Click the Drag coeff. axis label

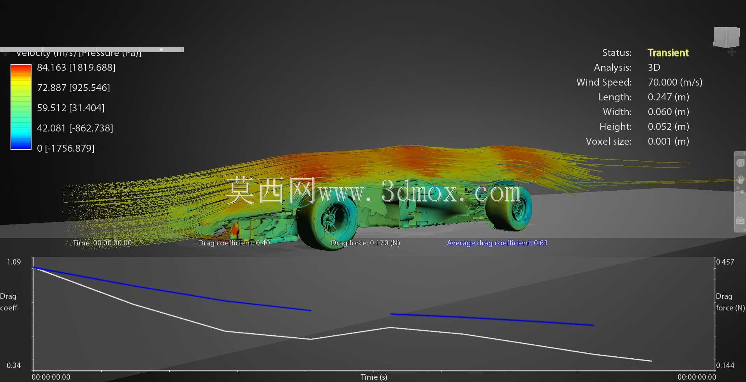(x=9, y=302)
